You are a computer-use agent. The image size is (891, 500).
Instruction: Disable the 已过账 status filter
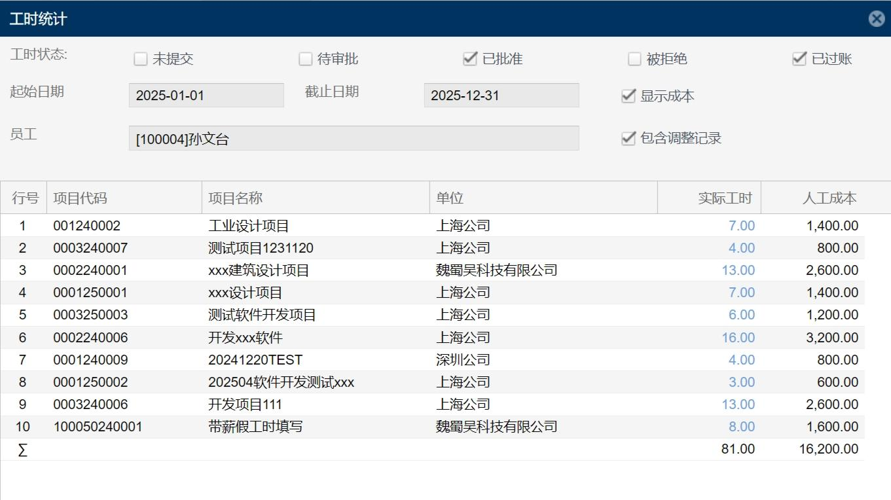799,59
